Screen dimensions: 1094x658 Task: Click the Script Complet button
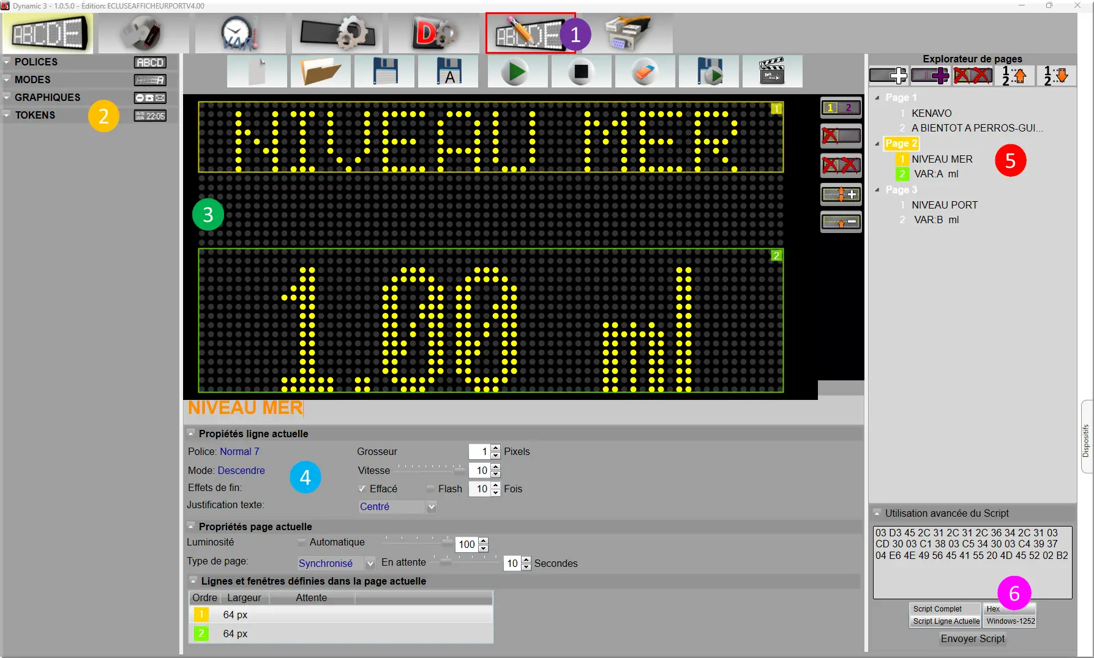click(x=937, y=609)
